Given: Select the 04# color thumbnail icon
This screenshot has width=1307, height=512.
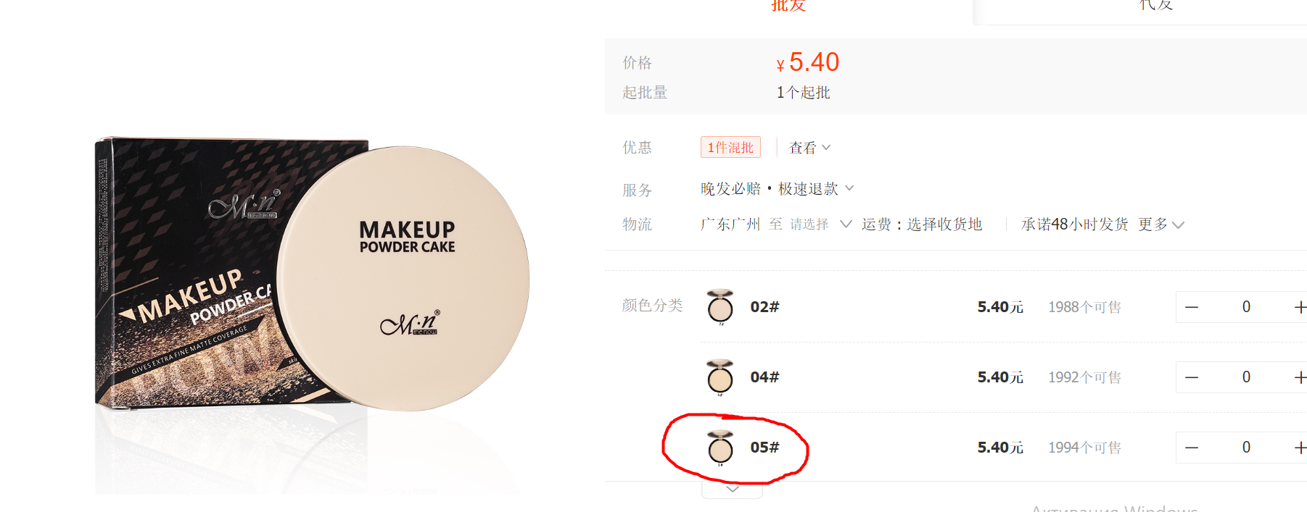Looking at the screenshot, I should pyautogui.click(x=720, y=377).
